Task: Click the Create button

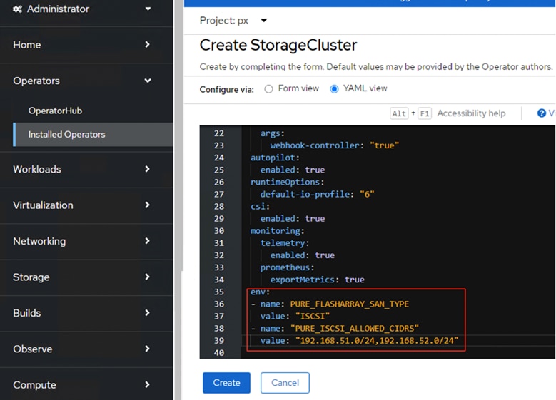Action: click(226, 383)
